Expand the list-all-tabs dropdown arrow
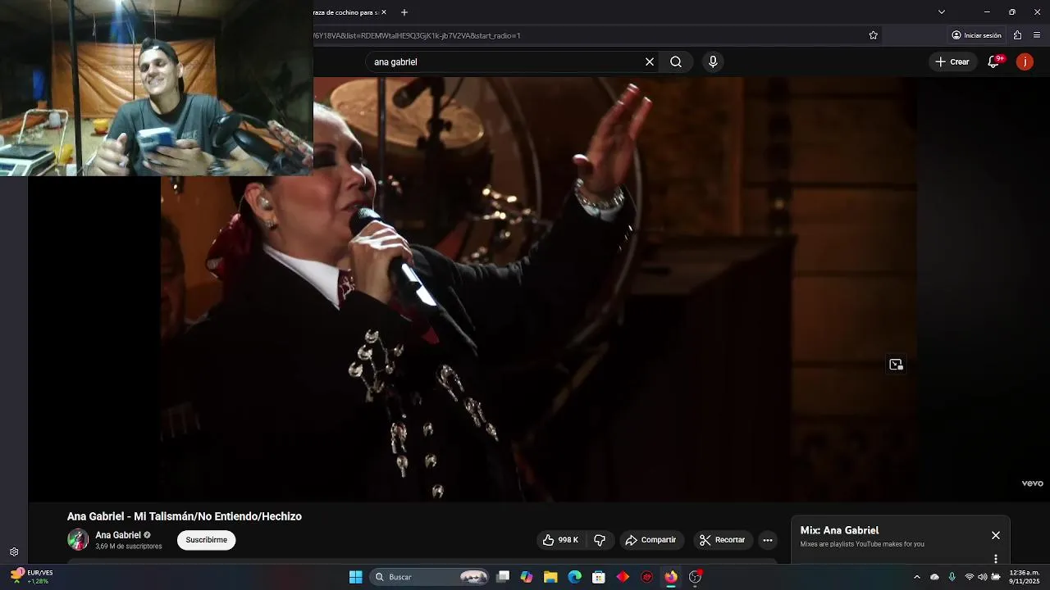The width and height of the screenshot is (1050, 590). point(942,12)
